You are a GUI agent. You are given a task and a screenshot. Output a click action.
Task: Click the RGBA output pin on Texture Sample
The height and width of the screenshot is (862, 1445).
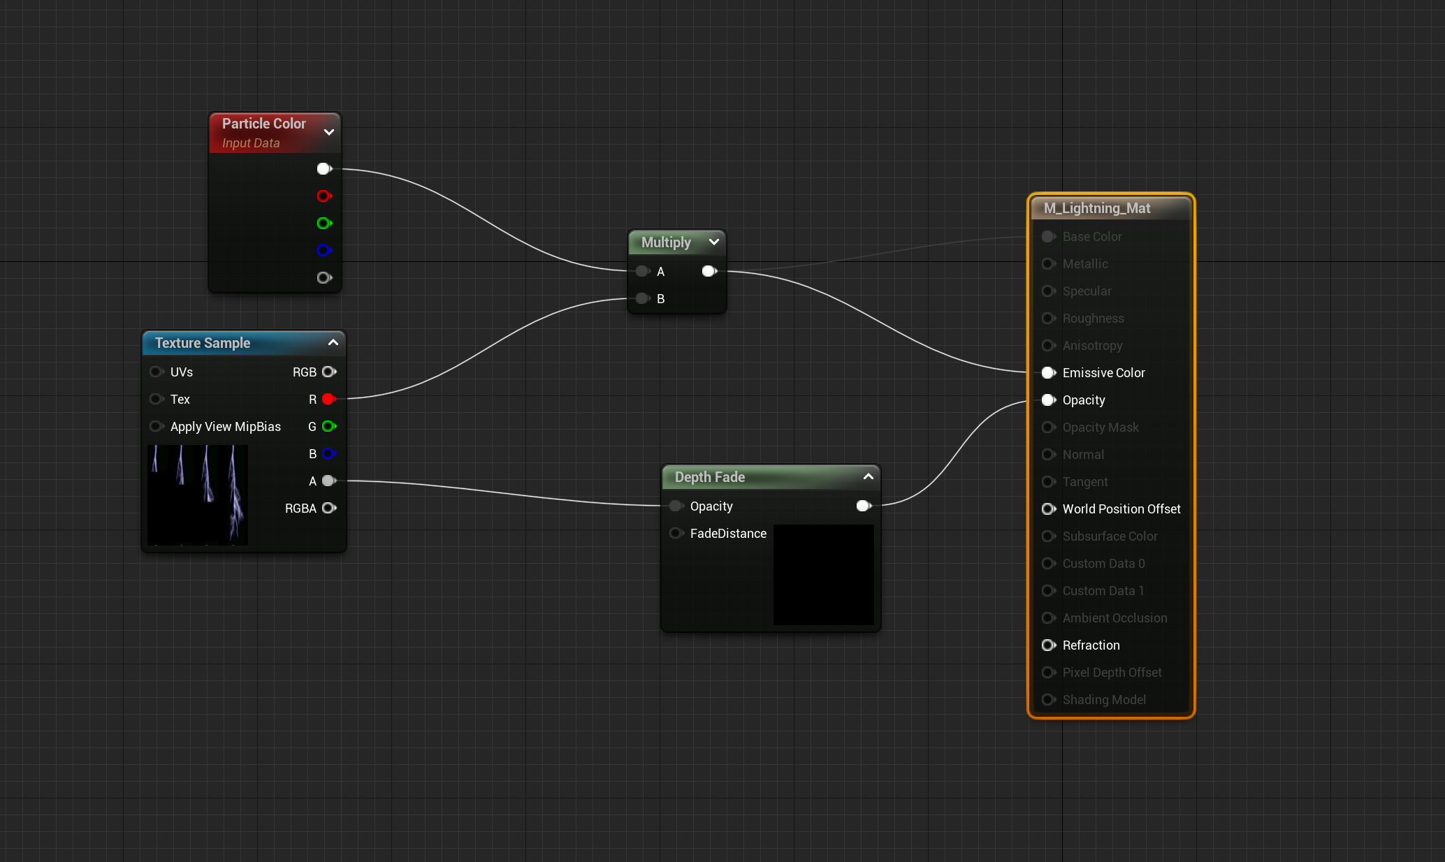(328, 508)
